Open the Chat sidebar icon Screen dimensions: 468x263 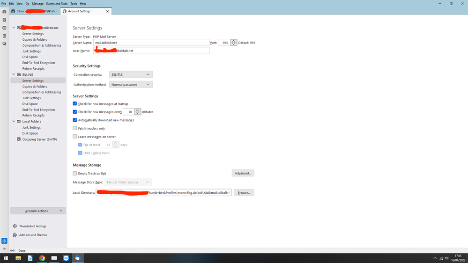4,44
